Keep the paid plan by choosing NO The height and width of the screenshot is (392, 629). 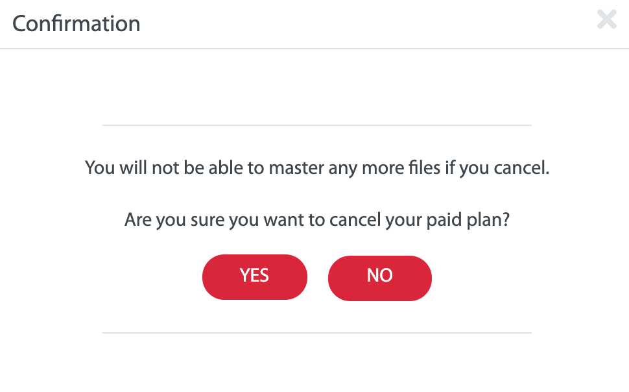pos(380,278)
